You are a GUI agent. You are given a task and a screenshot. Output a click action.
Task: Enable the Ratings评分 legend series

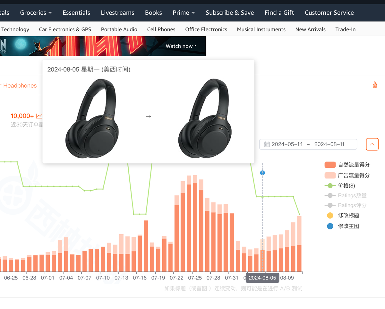[x=346, y=205]
